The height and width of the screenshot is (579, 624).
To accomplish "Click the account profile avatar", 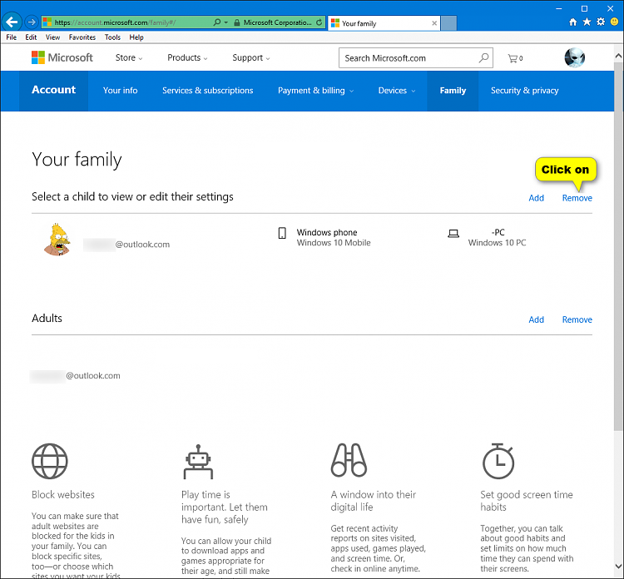I will (575, 57).
